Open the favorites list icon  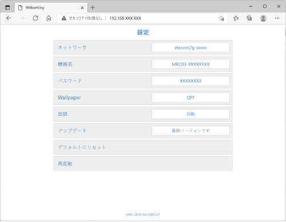tap(236, 18)
